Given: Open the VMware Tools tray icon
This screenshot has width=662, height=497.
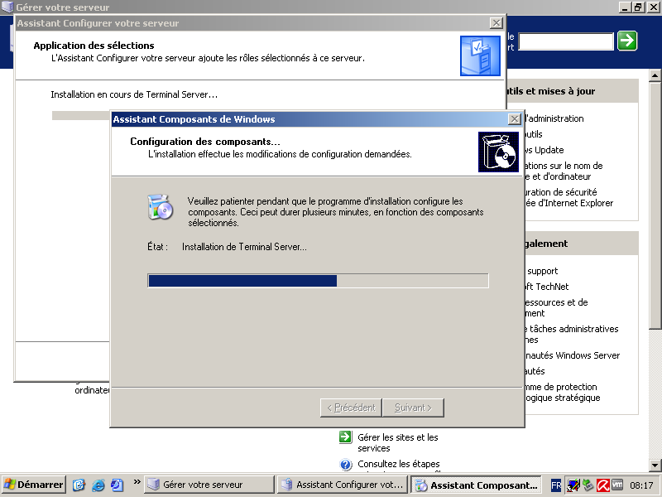Looking at the screenshot, I should (617, 485).
